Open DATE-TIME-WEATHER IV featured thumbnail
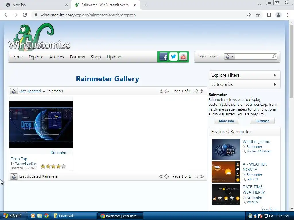Image resolution: width=294 pixels, height=220 pixels. pyautogui.click(x=226, y=195)
